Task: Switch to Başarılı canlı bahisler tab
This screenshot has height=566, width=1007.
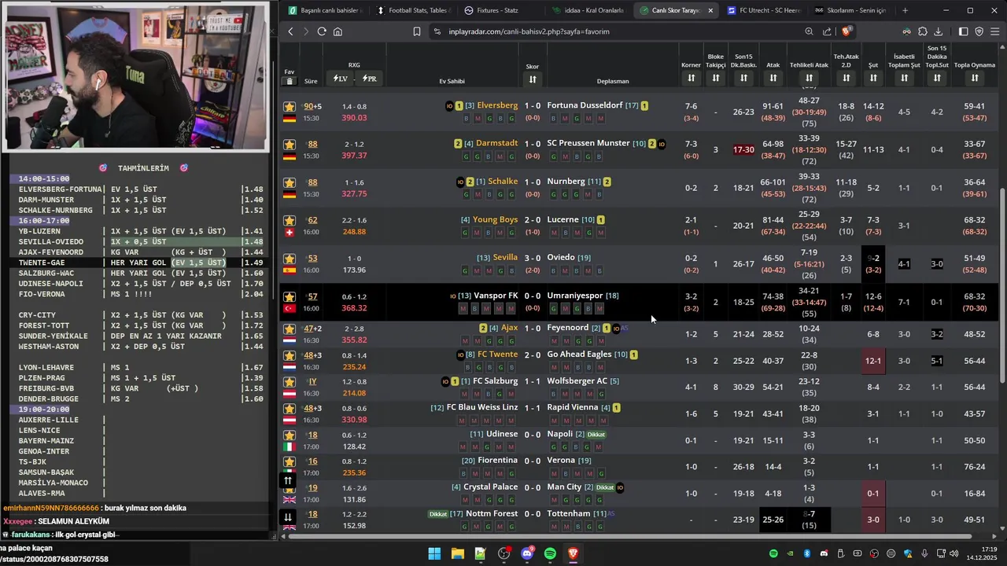Action: (325, 10)
